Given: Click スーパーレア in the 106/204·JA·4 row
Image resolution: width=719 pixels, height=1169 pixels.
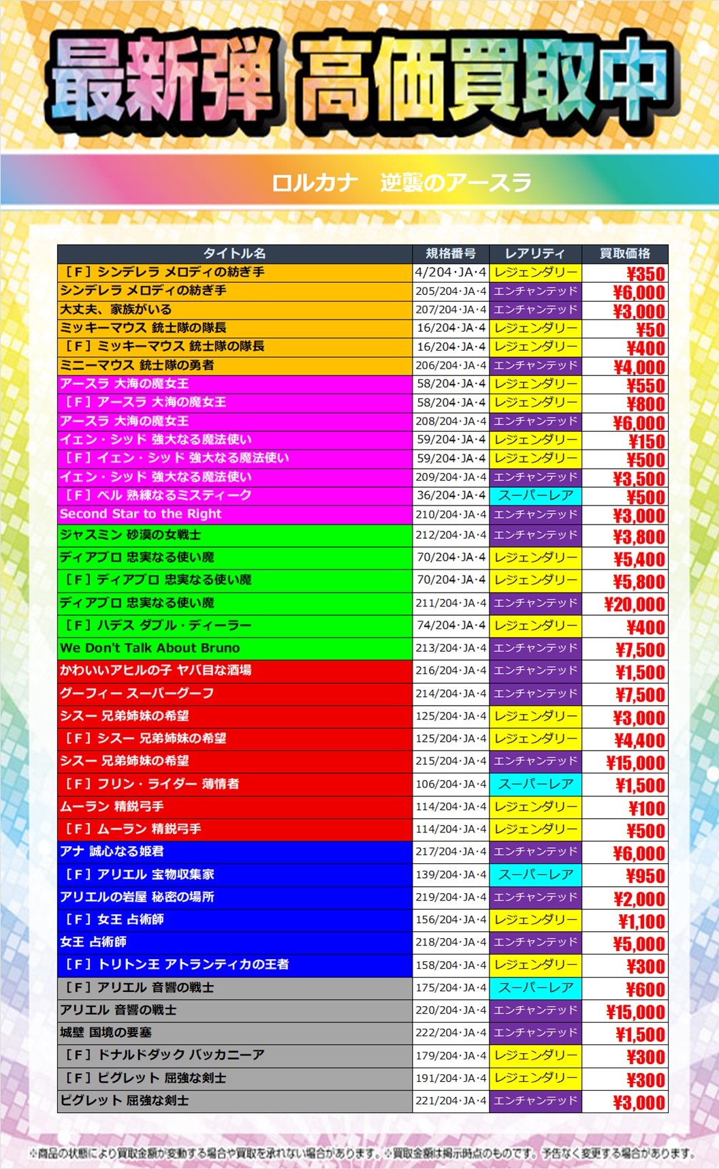Looking at the screenshot, I should [x=535, y=784].
